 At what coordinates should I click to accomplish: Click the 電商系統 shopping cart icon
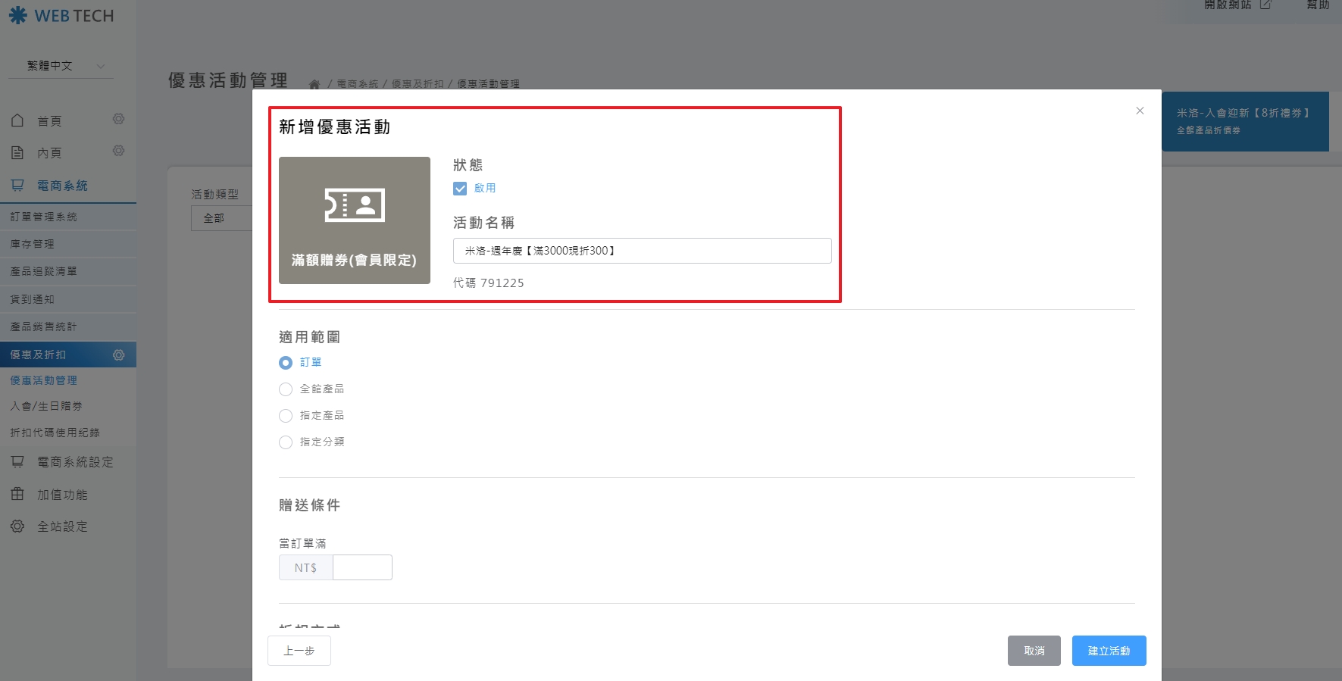(17, 185)
